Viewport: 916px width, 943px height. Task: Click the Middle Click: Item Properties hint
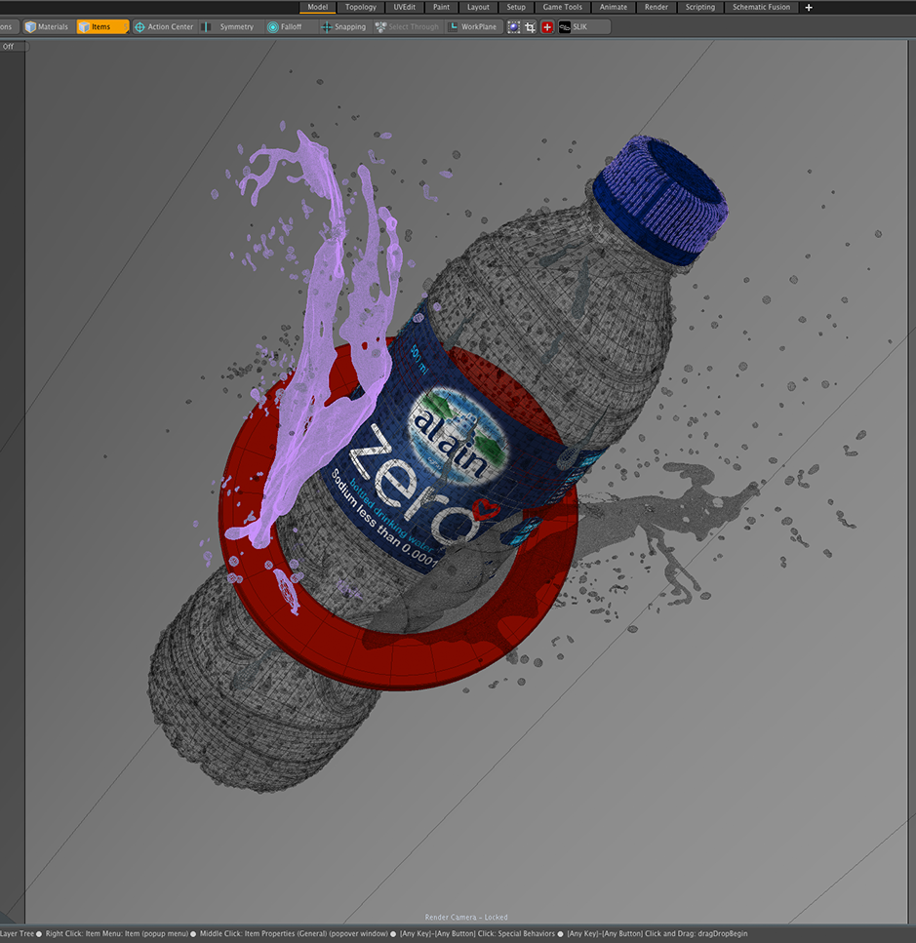pos(294,933)
